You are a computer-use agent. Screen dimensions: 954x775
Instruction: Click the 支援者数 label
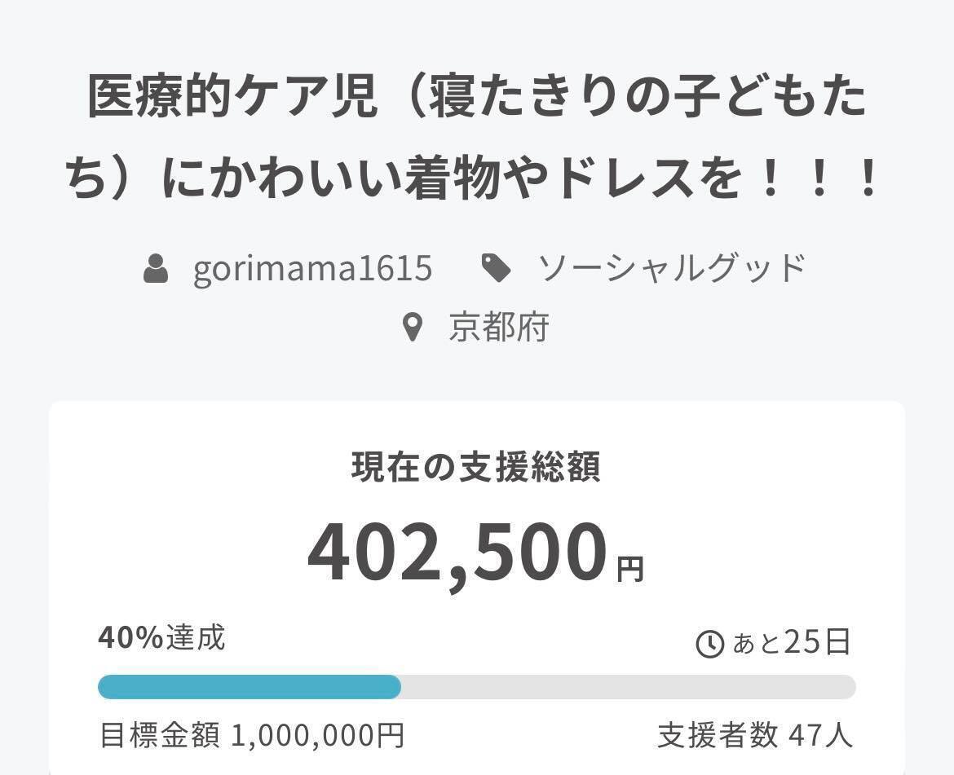tap(718, 736)
